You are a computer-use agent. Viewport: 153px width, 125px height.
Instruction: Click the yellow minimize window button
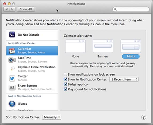click(9, 4)
